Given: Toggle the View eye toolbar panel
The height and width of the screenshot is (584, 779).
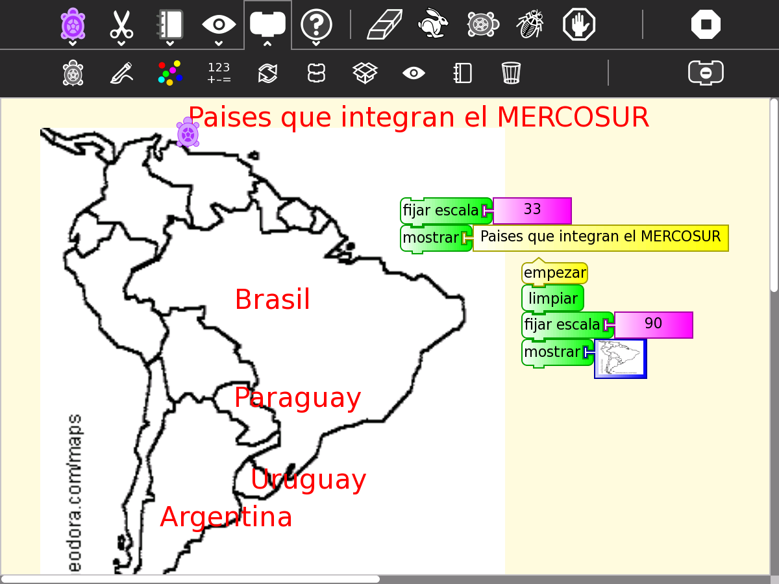Looking at the screenshot, I should 218,24.
